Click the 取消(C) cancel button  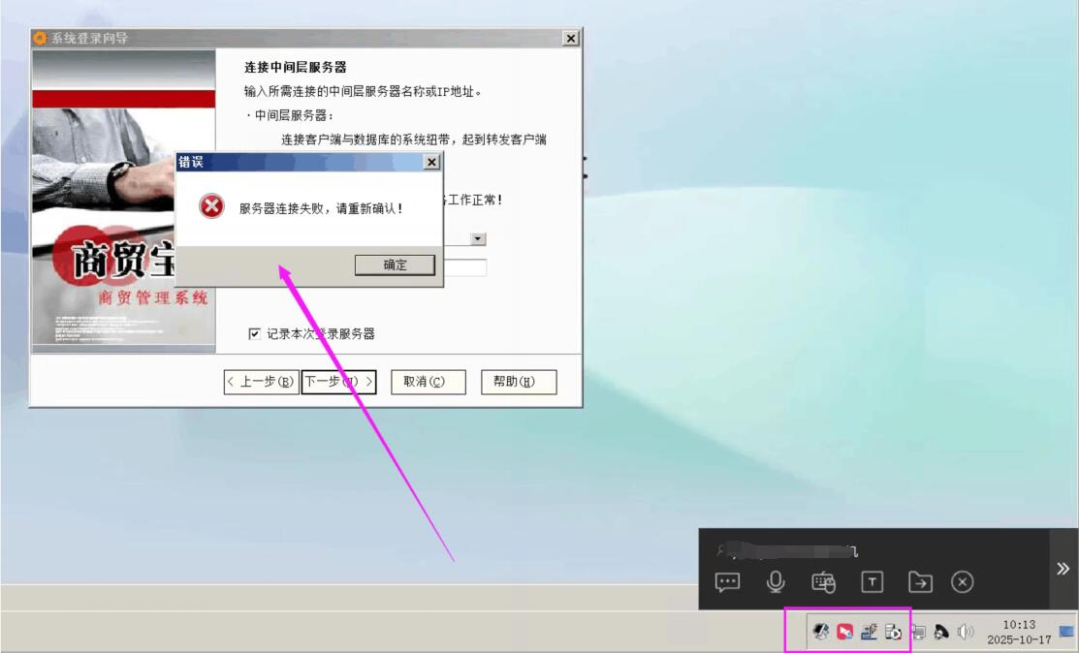[428, 382]
